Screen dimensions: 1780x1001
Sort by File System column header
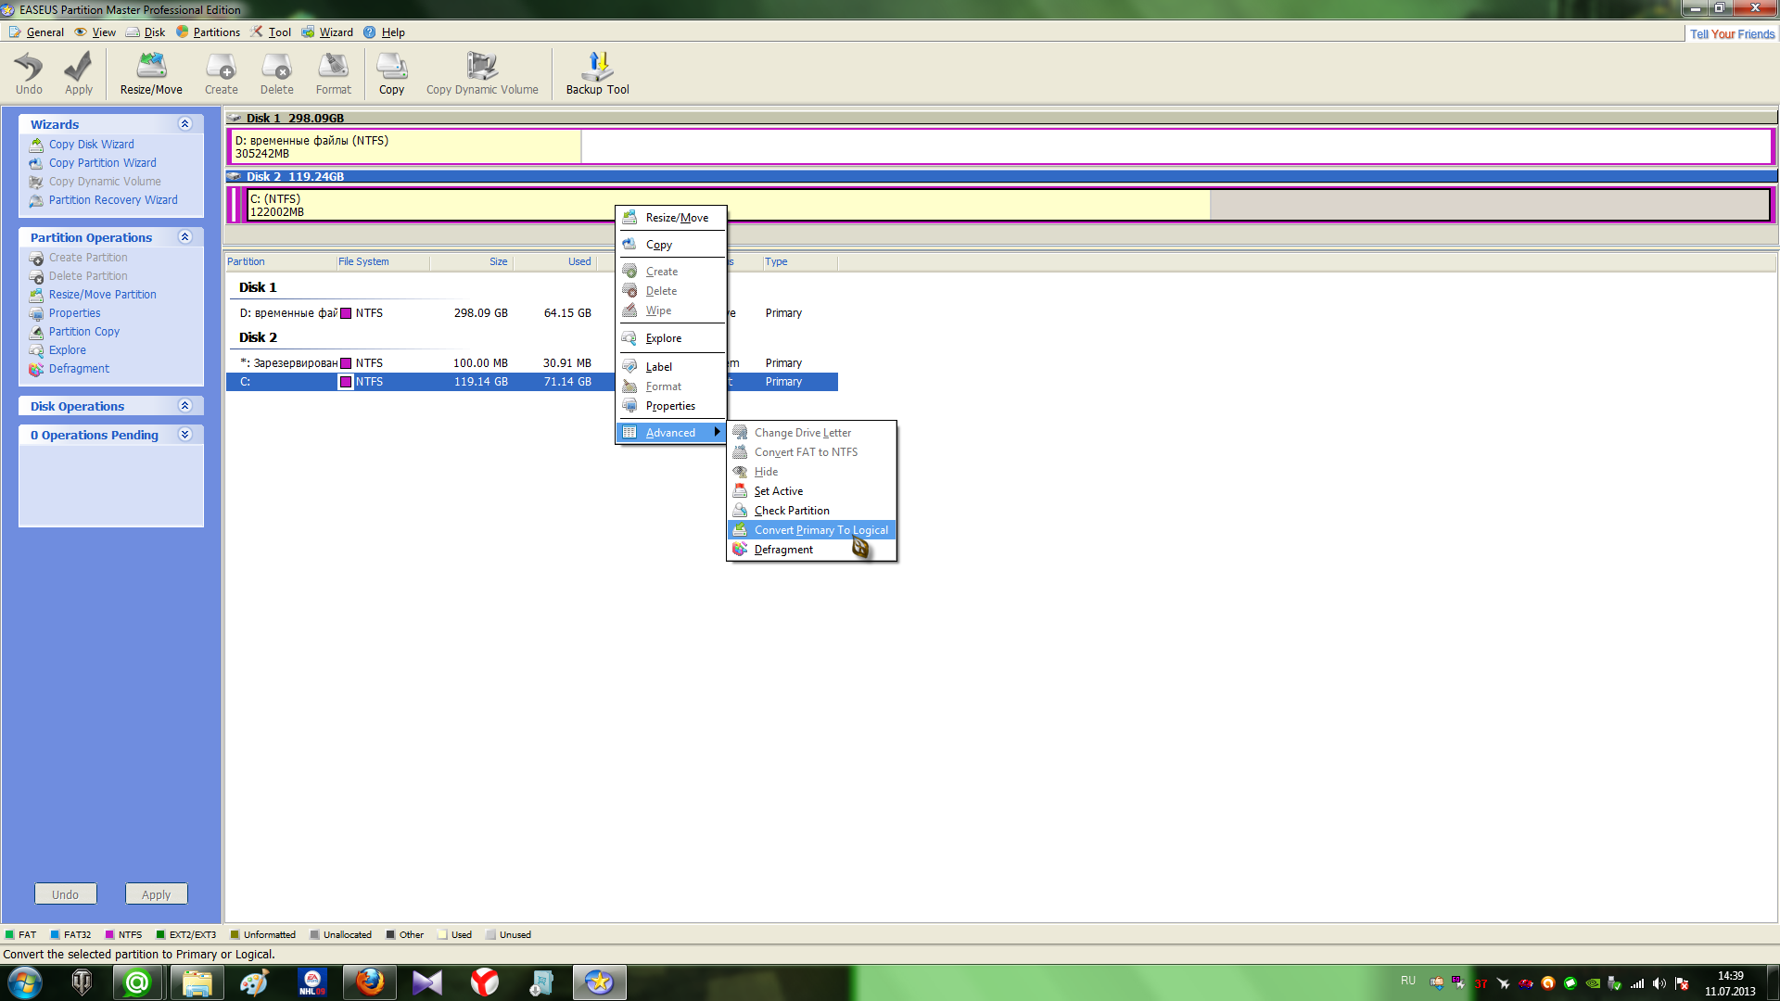point(382,262)
